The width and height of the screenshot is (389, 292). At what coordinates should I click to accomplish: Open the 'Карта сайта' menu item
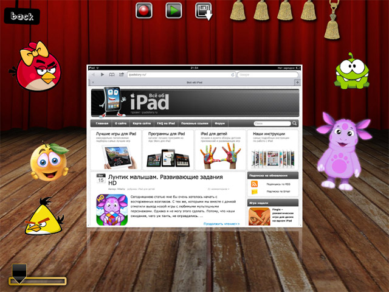(142, 123)
